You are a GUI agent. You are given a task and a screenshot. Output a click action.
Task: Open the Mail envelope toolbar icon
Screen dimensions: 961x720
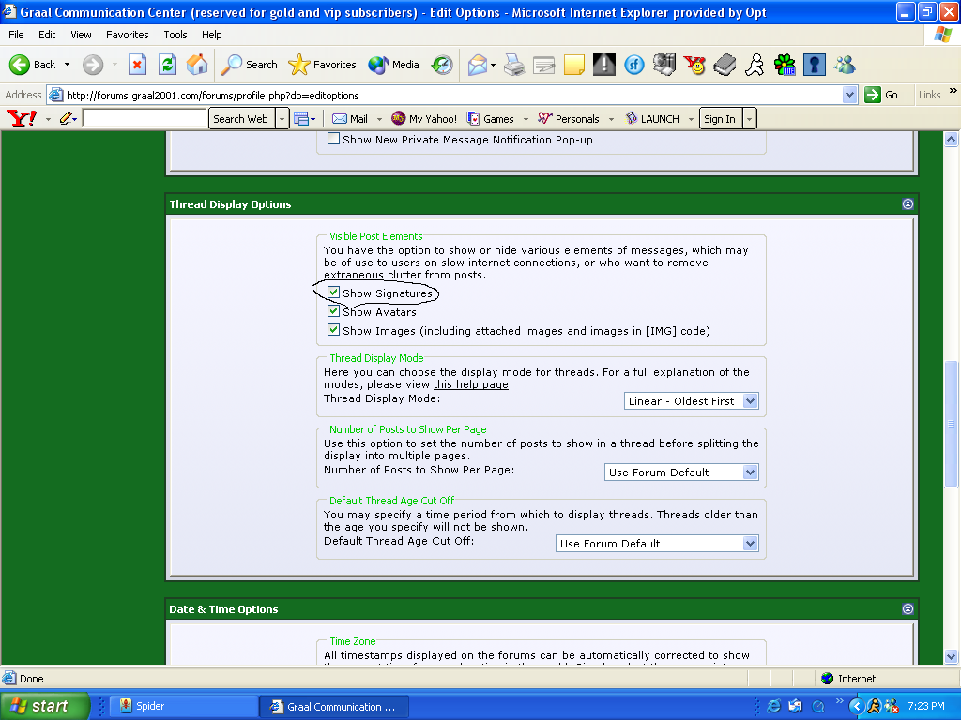tap(478, 65)
